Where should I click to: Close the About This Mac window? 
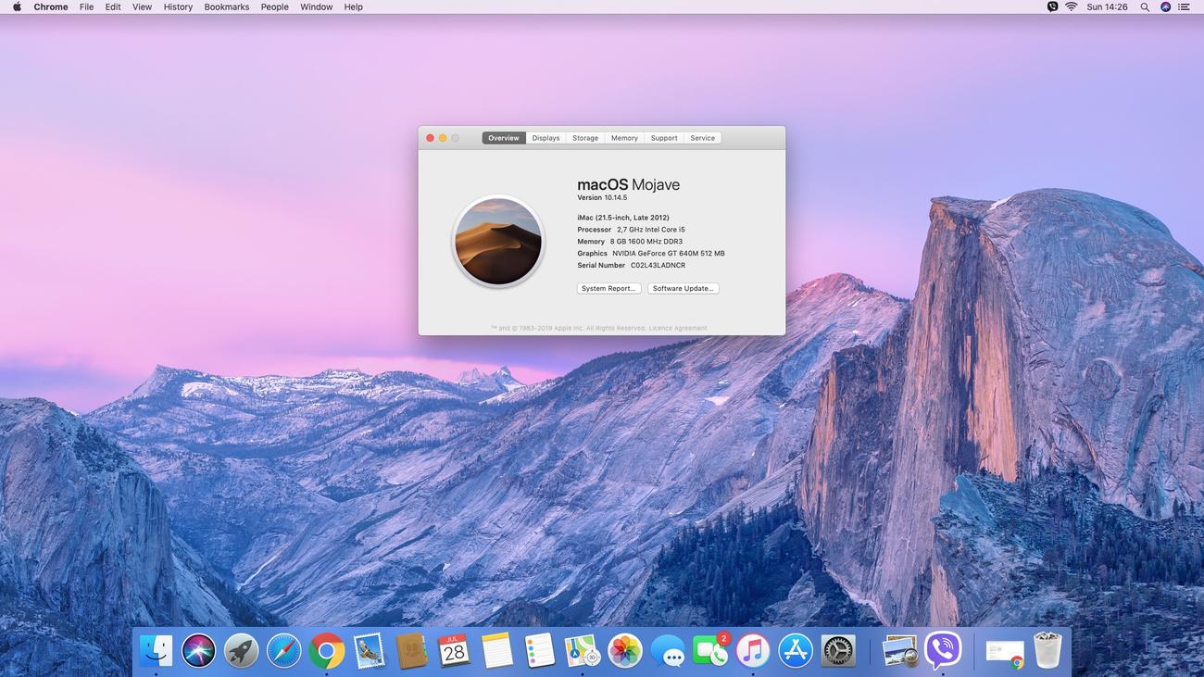pyautogui.click(x=430, y=138)
